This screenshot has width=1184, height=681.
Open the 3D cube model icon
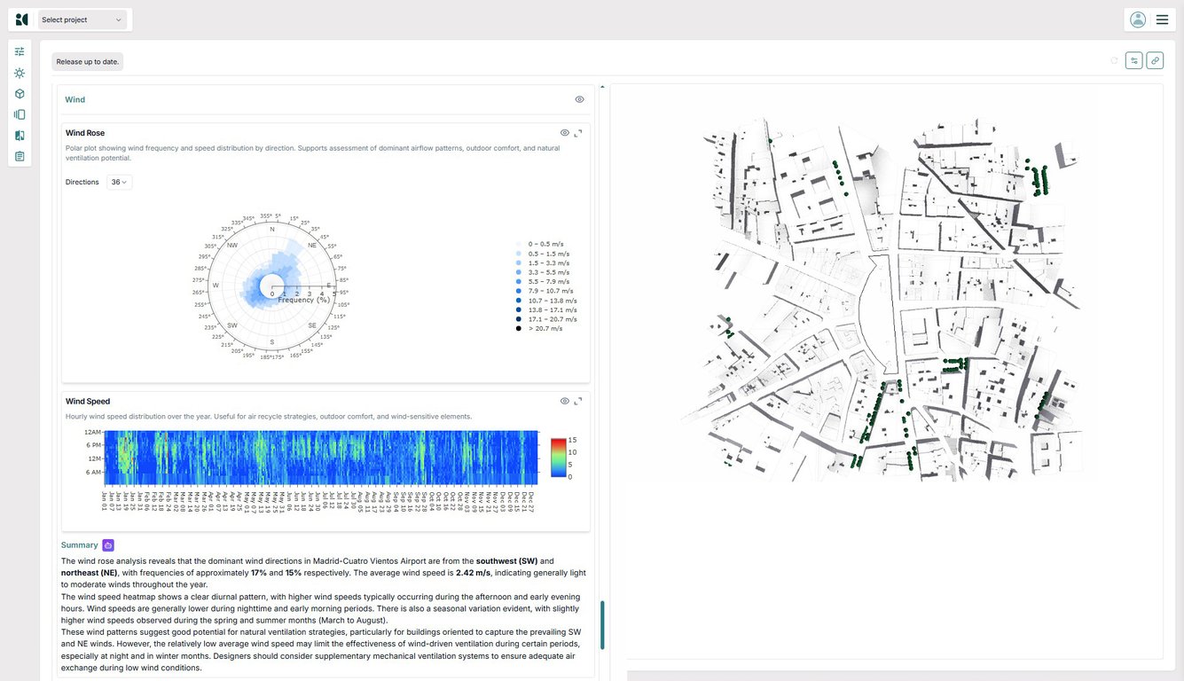[20, 94]
